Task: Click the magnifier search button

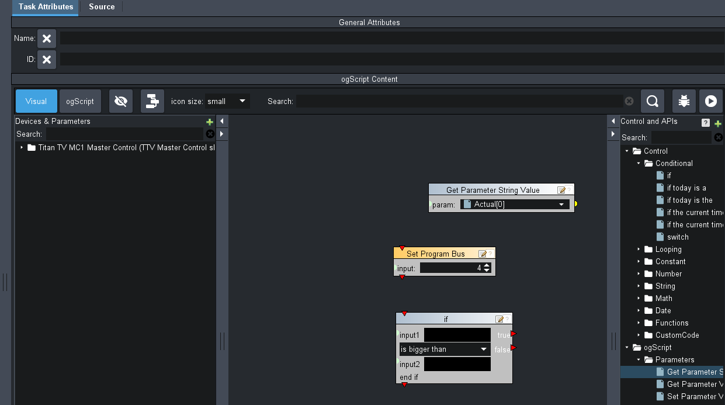Action: [x=652, y=101]
